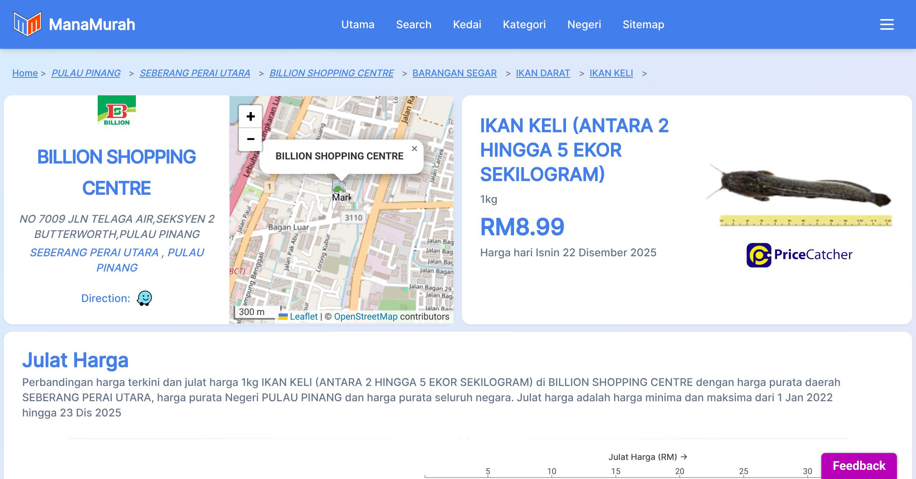Close the Billion Shopping Centre map popup
The image size is (916, 479).
414,149
